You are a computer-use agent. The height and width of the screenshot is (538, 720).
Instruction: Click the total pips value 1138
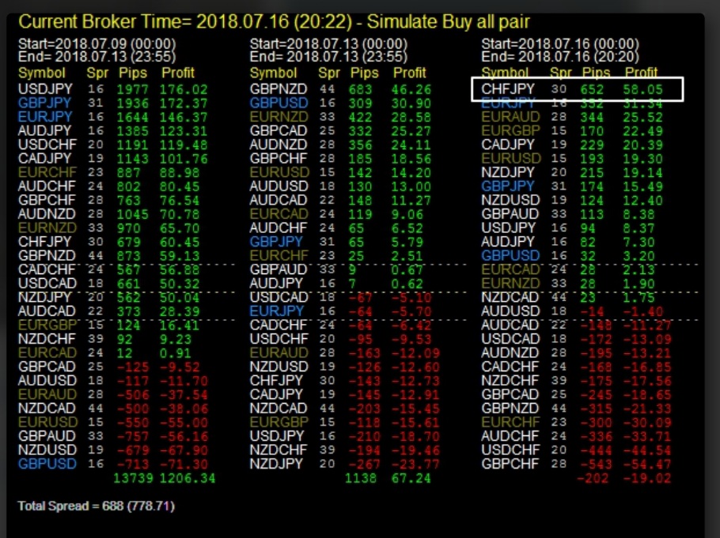click(x=361, y=479)
